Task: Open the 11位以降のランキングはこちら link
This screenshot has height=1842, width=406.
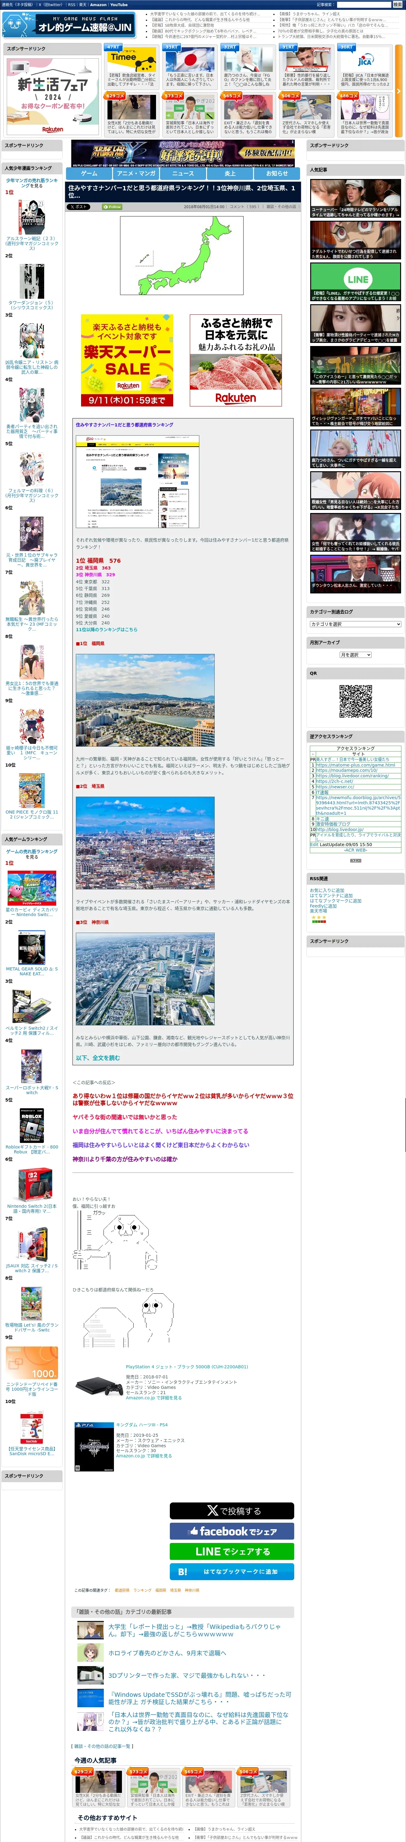Action: coord(107,629)
